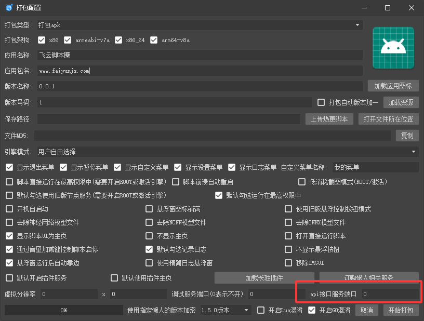Screen dimensions: 424x321
Task: Enable 去除ONNX模型文件 checkbox
Action: [288, 222]
